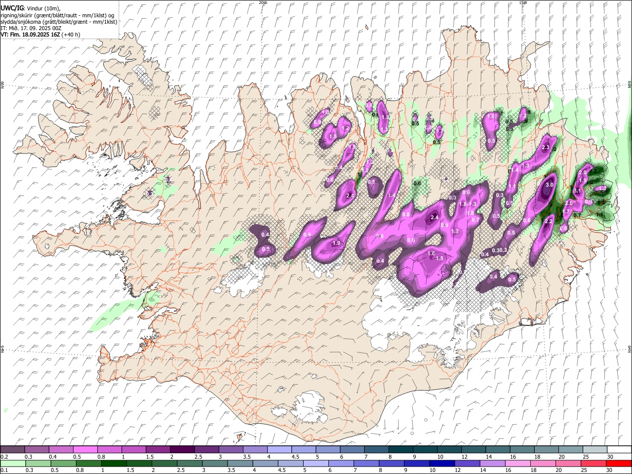
Task: Click the '15W' longitude label
Action: pos(522,2)
